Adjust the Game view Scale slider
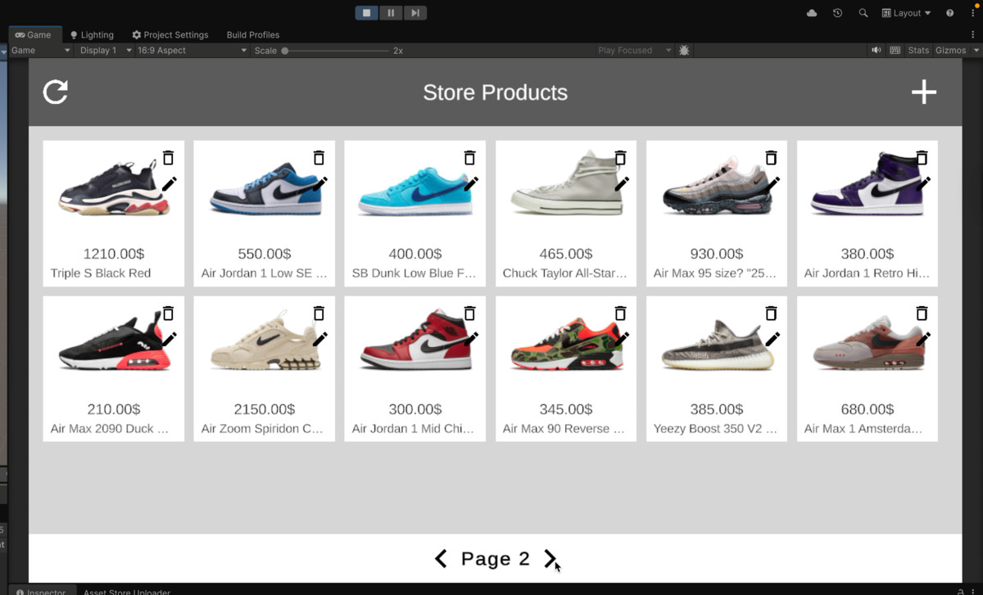 click(x=336, y=50)
